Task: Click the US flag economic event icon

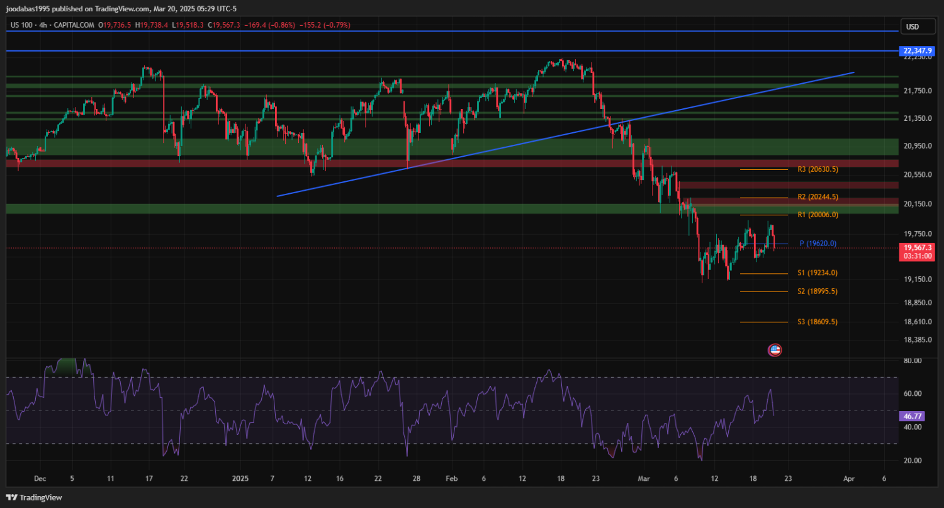Action: pyautogui.click(x=775, y=350)
